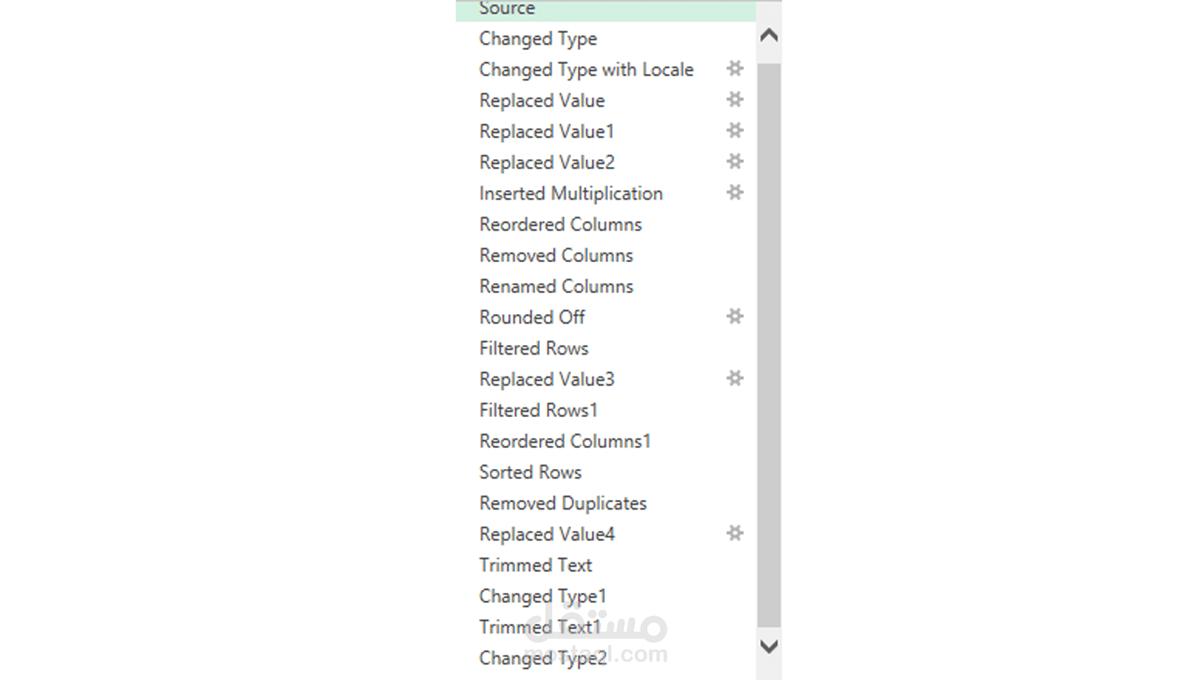Click the gear next to Replaced Value4
Viewport: 1192px width, 680px height.
734,533
